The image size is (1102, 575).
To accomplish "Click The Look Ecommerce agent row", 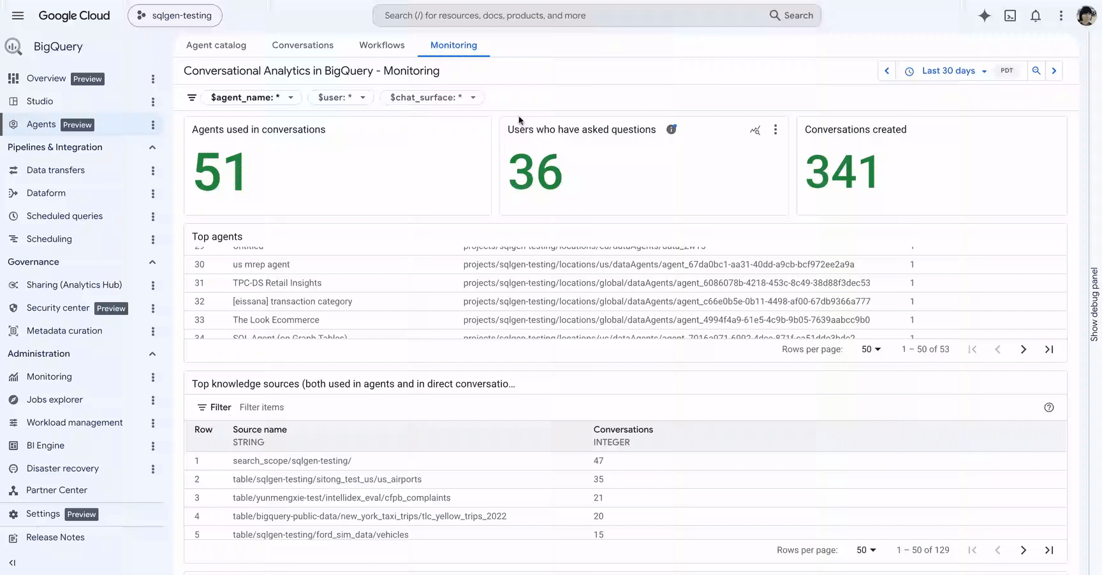I will (x=625, y=320).
